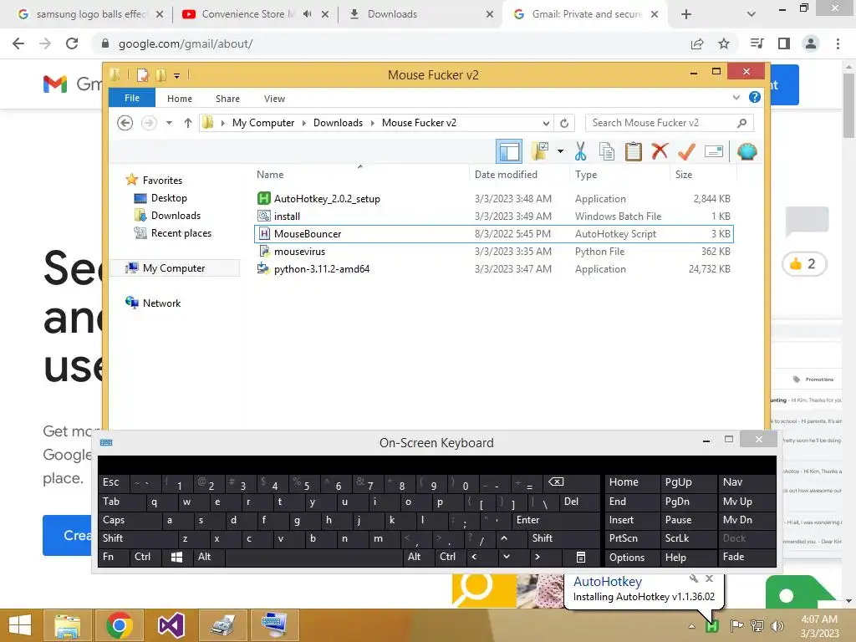Click the Windows logo key on On-Screen Keyboard

pos(177,557)
